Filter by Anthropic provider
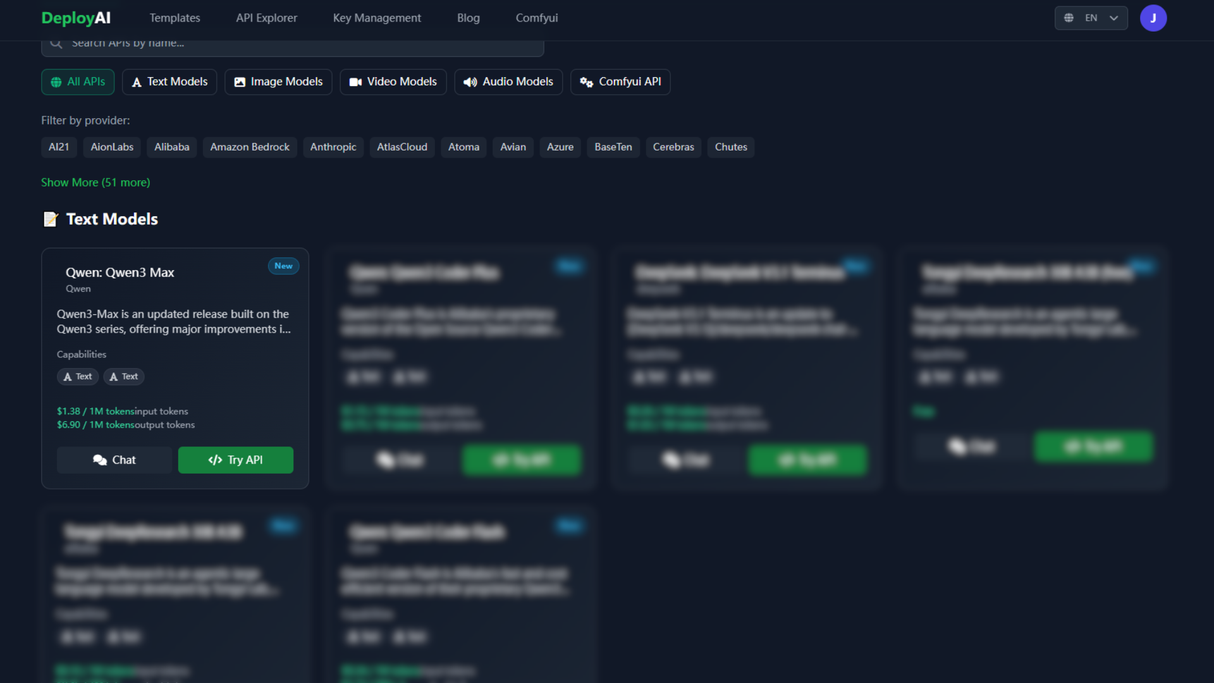 pos(333,147)
